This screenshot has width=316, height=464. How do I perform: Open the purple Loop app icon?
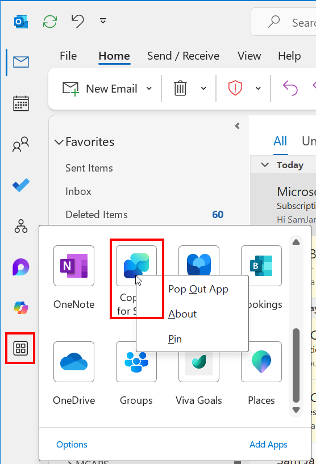pyautogui.click(x=20, y=267)
